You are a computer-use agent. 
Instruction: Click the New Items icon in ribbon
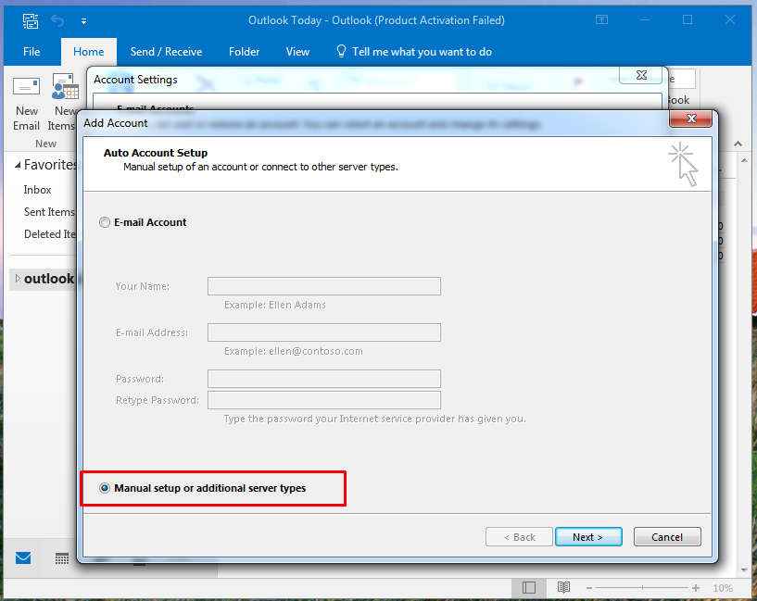pos(65,87)
